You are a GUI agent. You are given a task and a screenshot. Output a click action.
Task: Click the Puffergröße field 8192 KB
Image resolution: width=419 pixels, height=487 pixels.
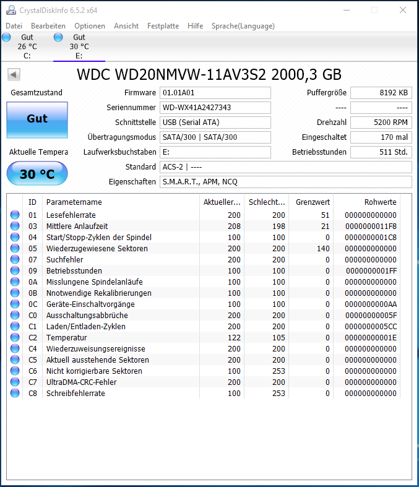coord(381,93)
